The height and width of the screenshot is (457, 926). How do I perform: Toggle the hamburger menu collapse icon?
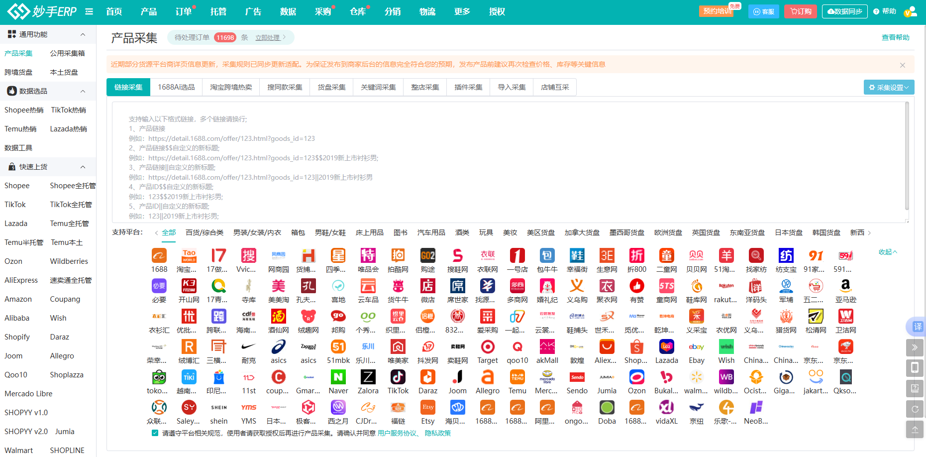[89, 11]
